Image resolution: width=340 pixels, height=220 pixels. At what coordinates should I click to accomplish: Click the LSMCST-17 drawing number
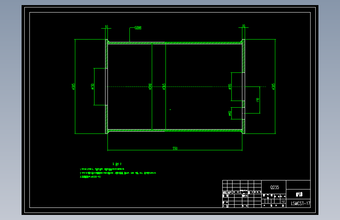pos(300,203)
